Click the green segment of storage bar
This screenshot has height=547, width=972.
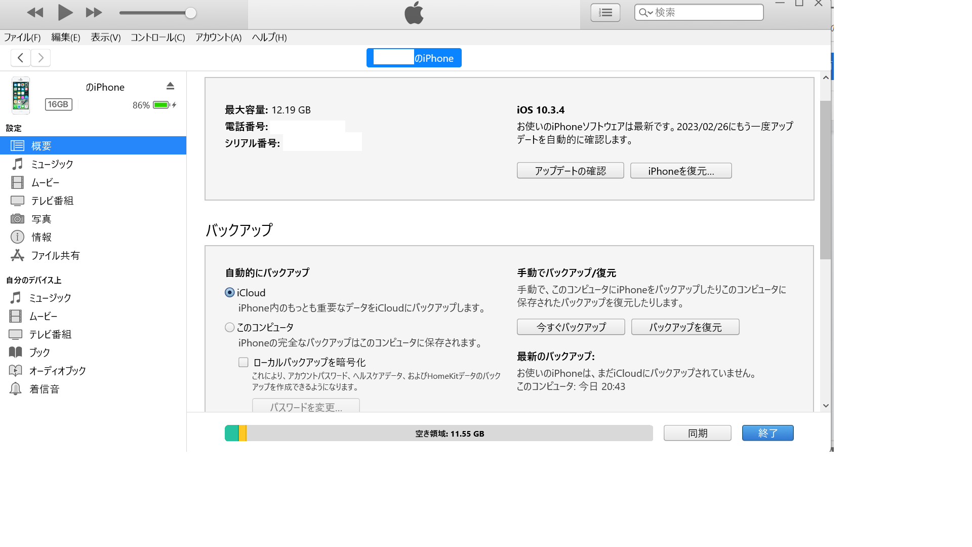(x=232, y=433)
